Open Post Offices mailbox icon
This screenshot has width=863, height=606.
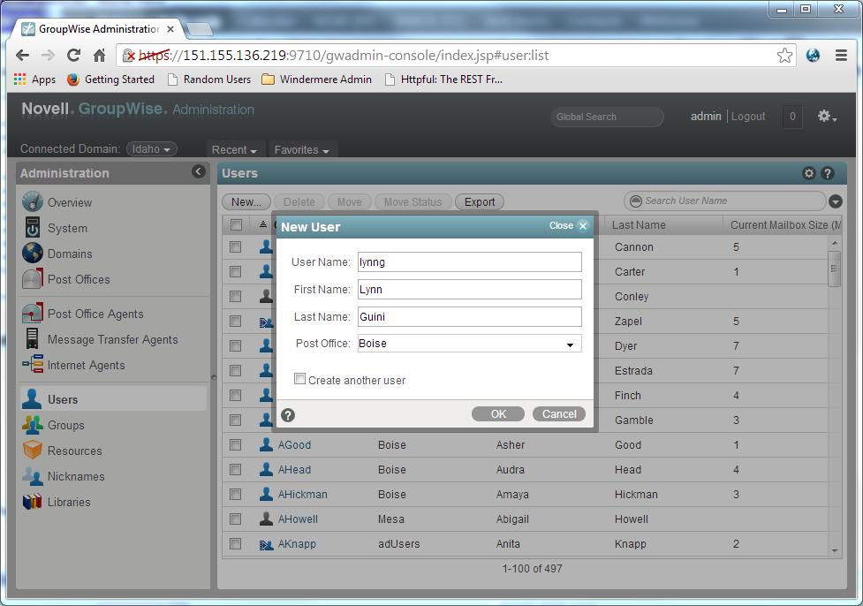[x=33, y=279]
